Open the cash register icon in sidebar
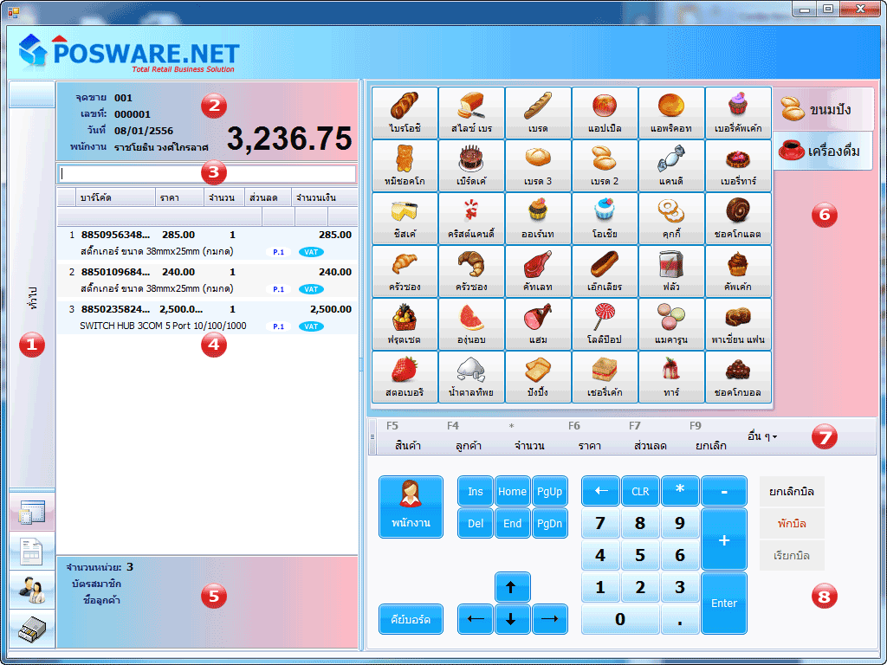This screenshot has width=887, height=665. [x=32, y=629]
